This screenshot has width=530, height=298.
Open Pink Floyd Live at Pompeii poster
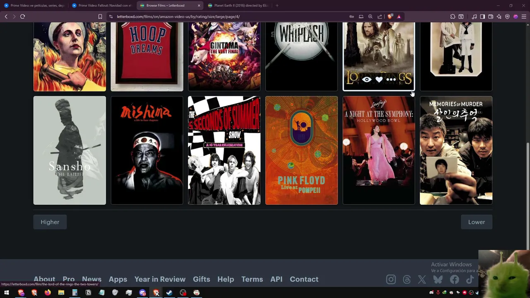tap(301, 151)
